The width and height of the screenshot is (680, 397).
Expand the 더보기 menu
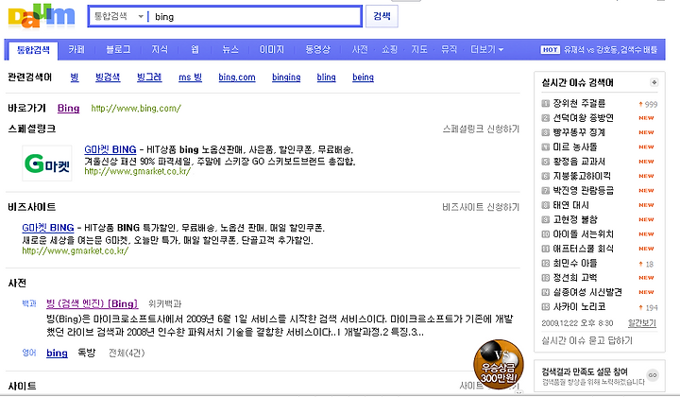487,49
